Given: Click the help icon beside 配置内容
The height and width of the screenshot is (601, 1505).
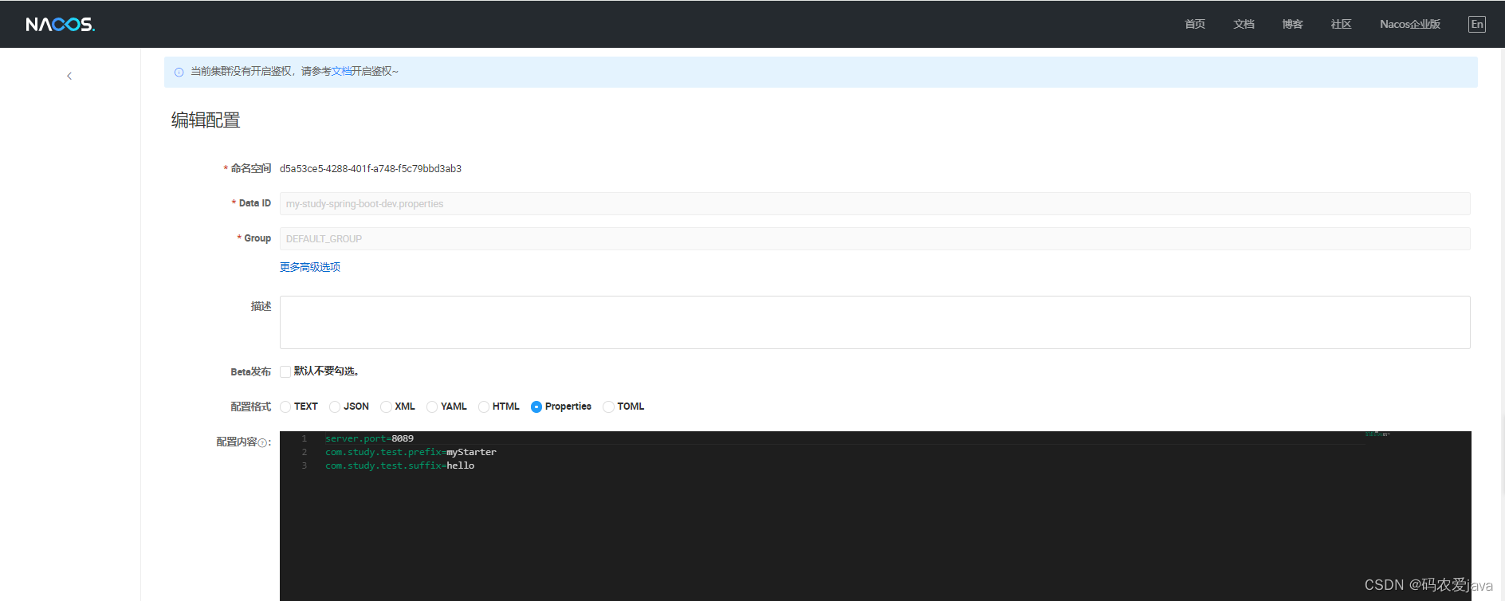Looking at the screenshot, I should 262,443.
